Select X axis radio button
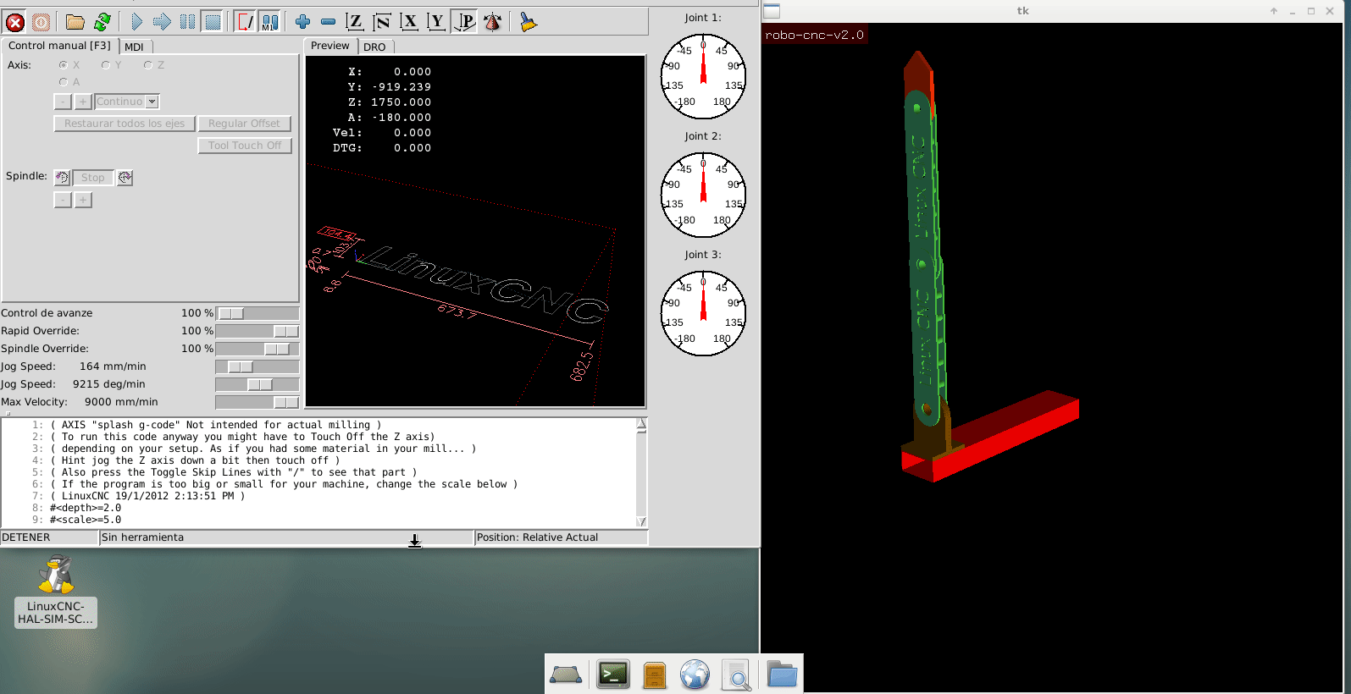Image resolution: width=1351 pixels, height=694 pixels. click(x=64, y=65)
